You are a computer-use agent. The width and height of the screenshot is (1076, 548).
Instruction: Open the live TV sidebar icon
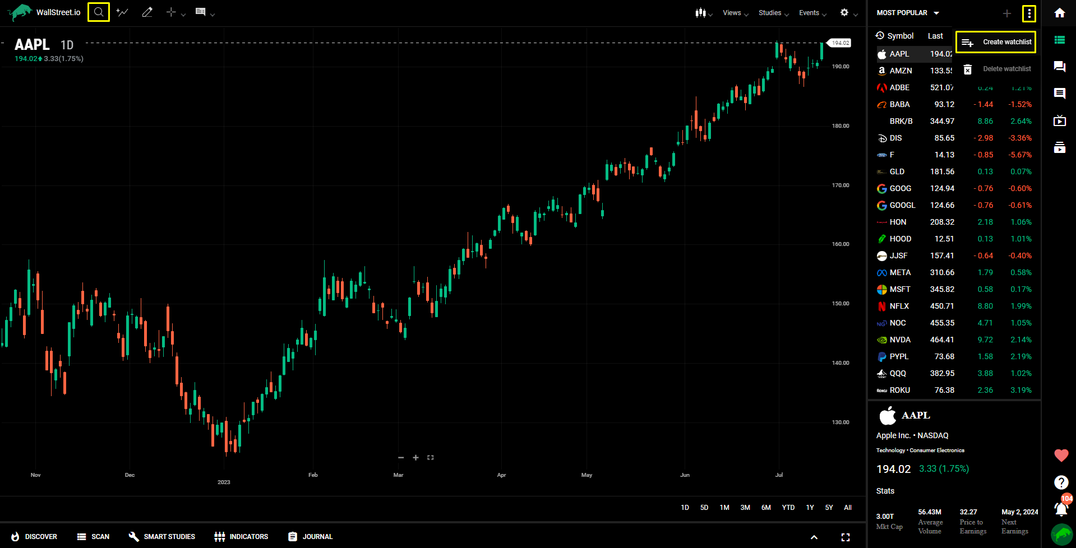(x=1060, y=120)
